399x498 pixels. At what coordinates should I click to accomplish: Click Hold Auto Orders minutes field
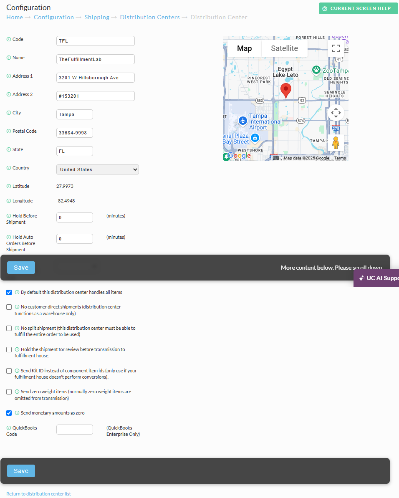pos(75,239)
